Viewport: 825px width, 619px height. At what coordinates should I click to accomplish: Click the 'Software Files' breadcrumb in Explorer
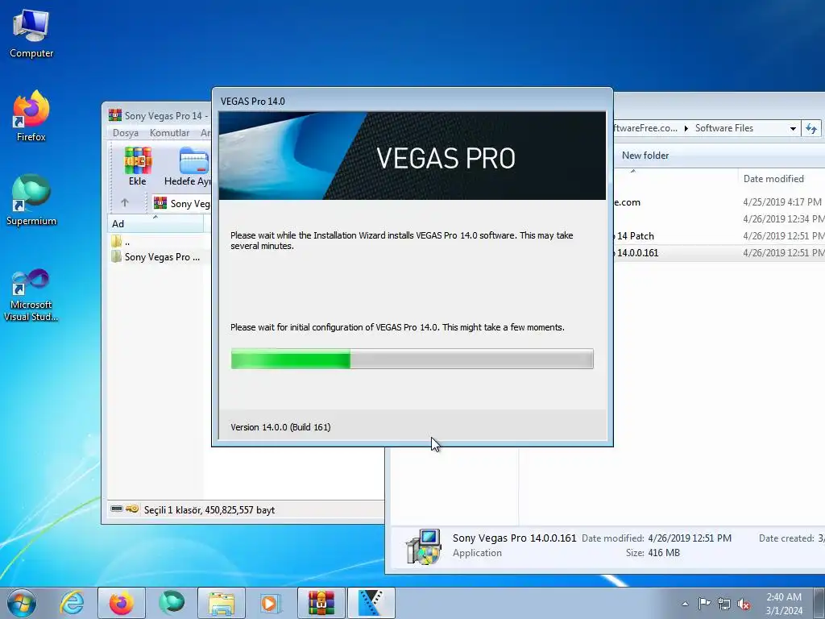(x=724, y=128)
